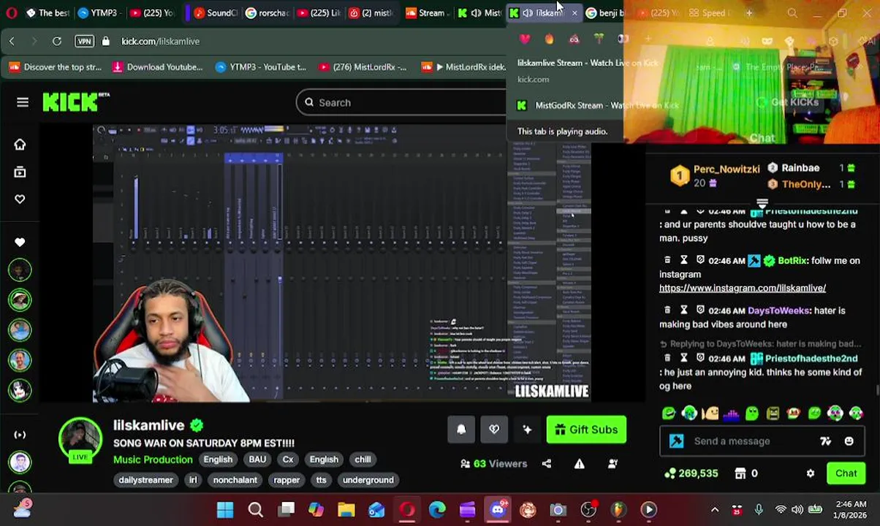This screenshot has height=526, width=880.
Task: Open Windows taskbar search
Action: pyautogui.click(x=256, y=509)
